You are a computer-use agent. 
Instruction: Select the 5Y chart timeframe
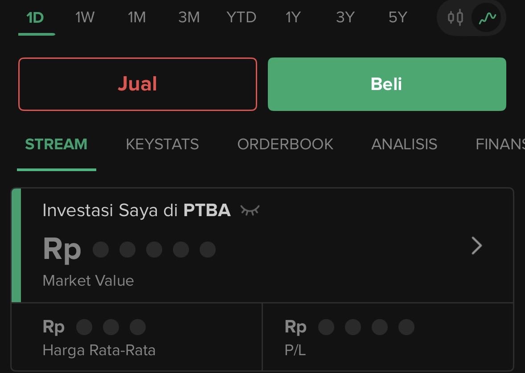point(398,18)
